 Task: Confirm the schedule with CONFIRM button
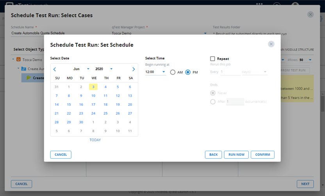click(x=262, y=155)
